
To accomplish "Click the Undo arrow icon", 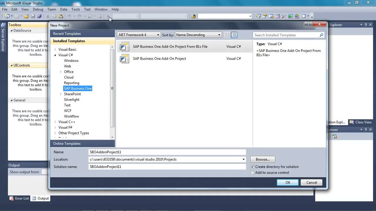I will [69, 16].
